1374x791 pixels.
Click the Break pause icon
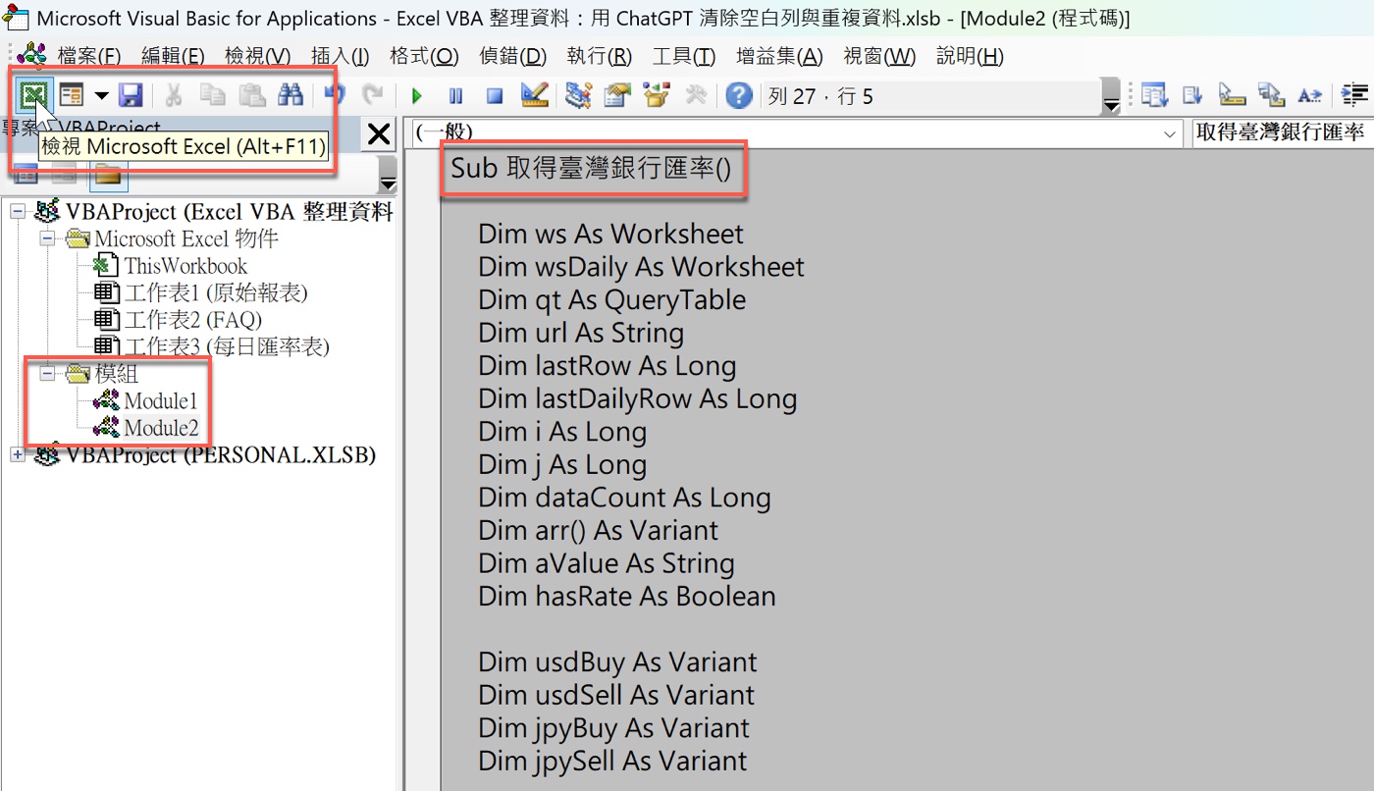pos(456,96)
